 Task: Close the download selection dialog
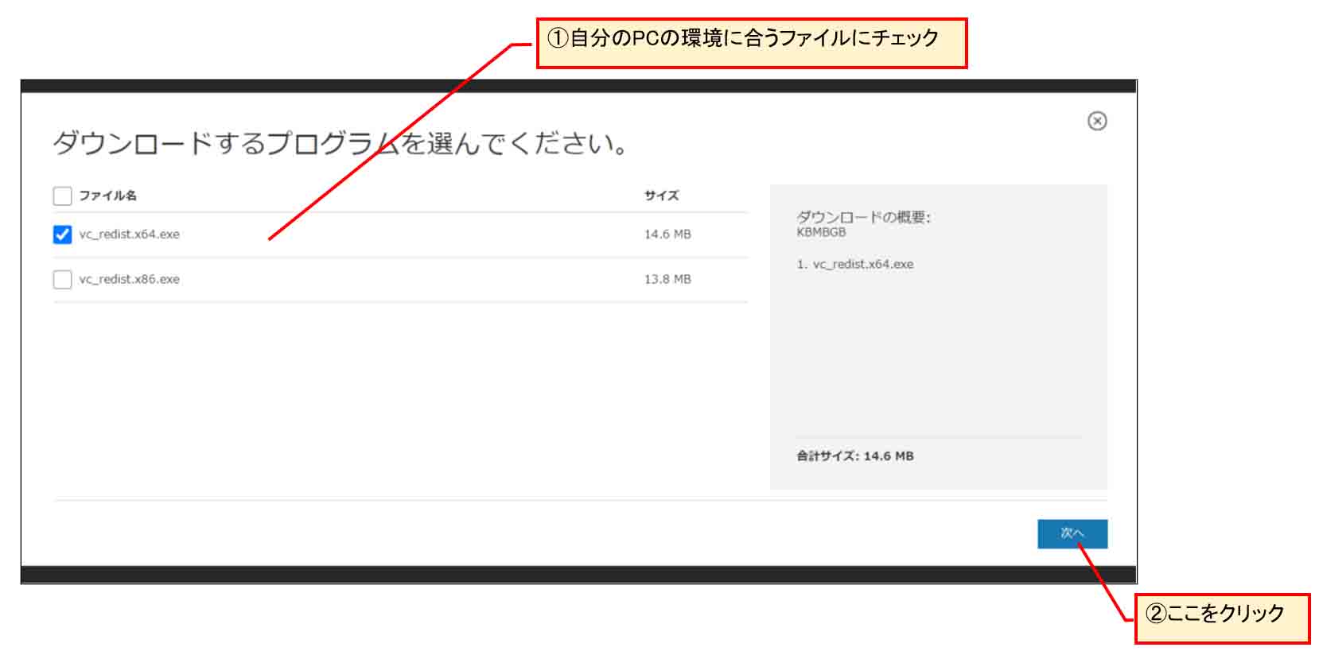pyautogui.click(x=1096, y=121)
